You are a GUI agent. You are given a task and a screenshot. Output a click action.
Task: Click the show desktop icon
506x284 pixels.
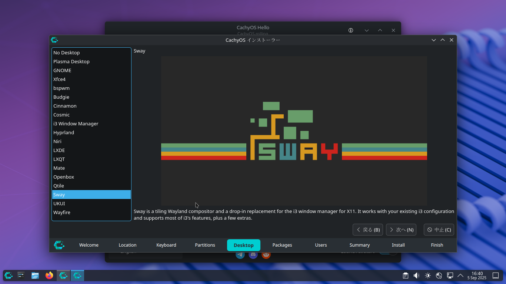point(496,275)
